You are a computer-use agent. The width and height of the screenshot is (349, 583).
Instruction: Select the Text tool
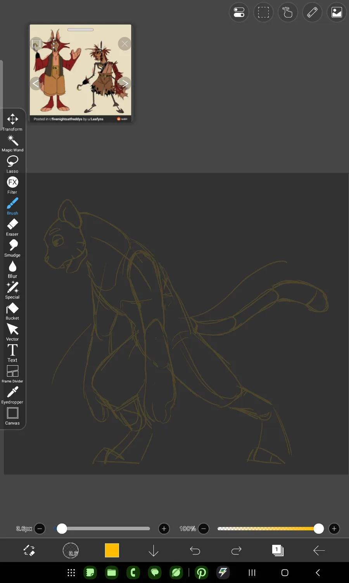click(12, 353)
